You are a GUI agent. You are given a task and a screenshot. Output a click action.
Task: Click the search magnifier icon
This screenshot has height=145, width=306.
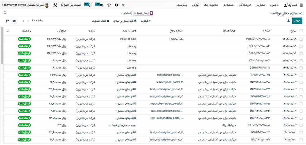(x=5, y=13)
